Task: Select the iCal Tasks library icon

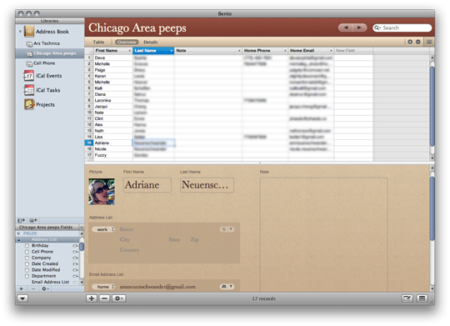Action: pyautogui.click(x=29, y=90)
